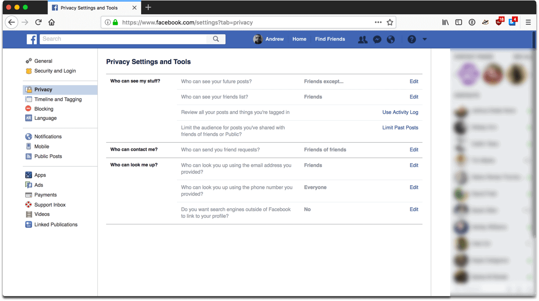Image resolution: width=539 pixels, height=301 pixels.
Task: Show site information icon in the address bar
Action: 107,22
